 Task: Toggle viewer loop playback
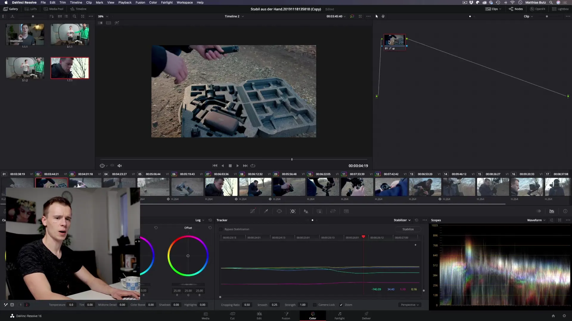(x=253, y=166)
